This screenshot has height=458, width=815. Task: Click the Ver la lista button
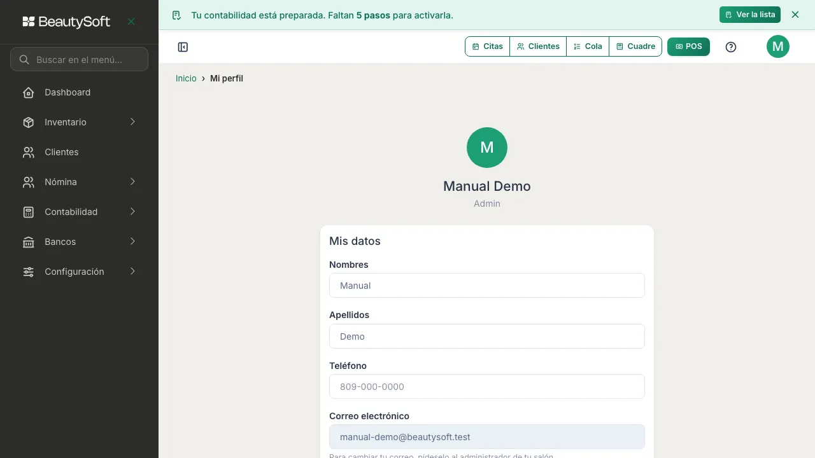click(750, 15)
